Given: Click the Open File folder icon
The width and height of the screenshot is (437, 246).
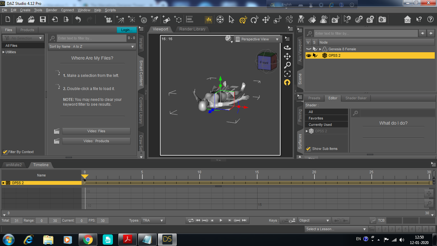Looking at the screenshot, I should [19, 19].
